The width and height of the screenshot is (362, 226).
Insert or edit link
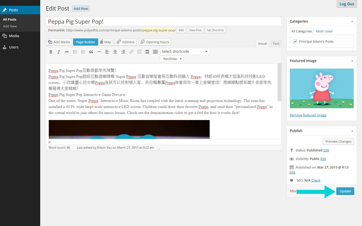click(x=131, y=52)
